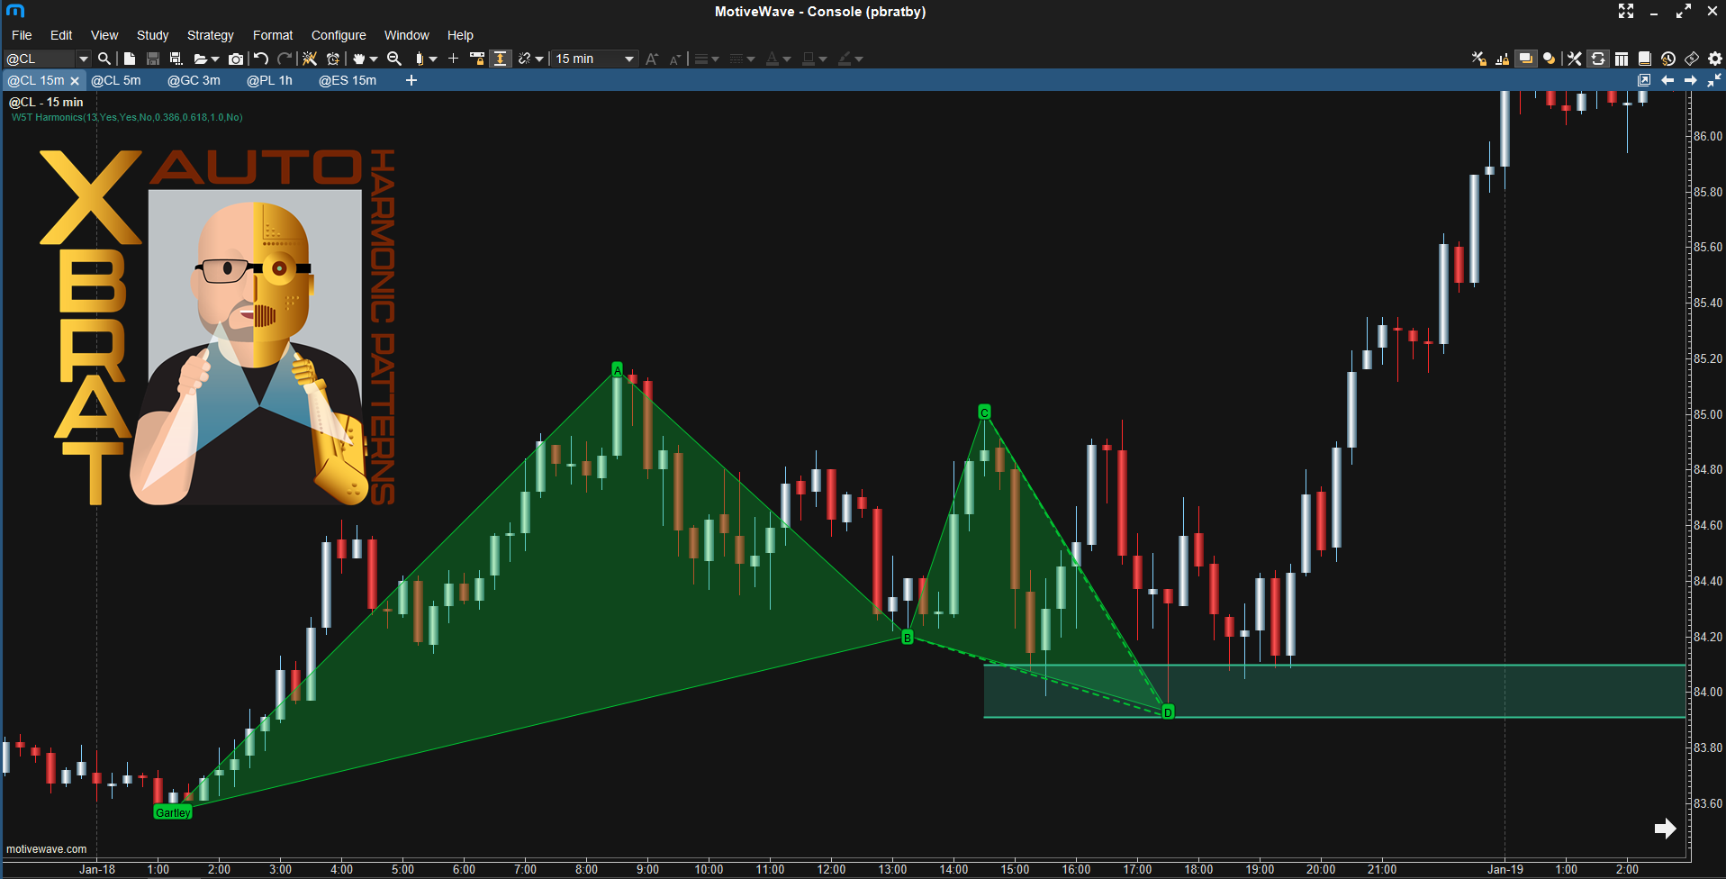The height and width of the screenshot is (879, 1726).
Task: Click the locked bar chart scaling icon
Action: point(1502,59)
